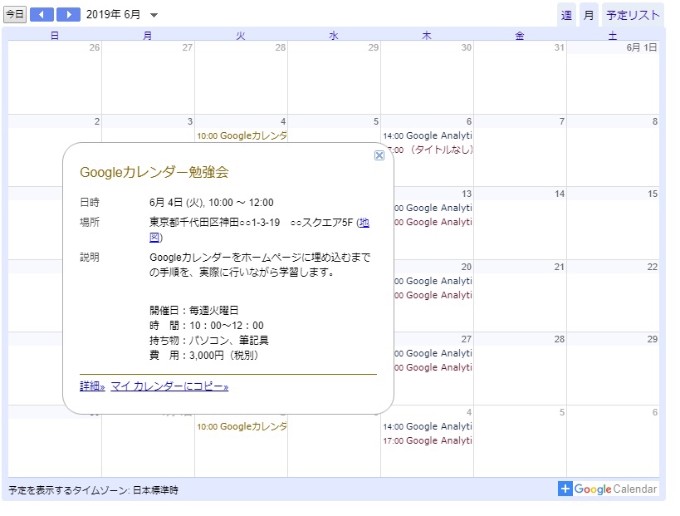Click the 日本標準時 timezone text
This screenshot has height=516, width=680.
155,490
